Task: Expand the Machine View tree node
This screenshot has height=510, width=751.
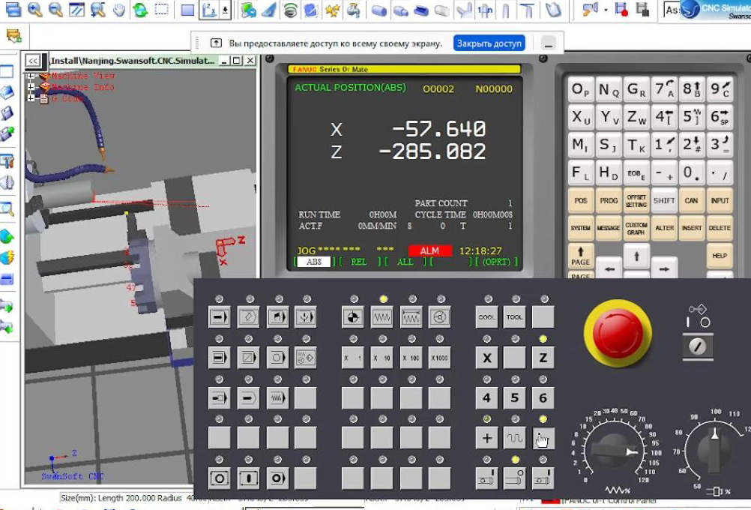Action: click(x=31, y=76)
